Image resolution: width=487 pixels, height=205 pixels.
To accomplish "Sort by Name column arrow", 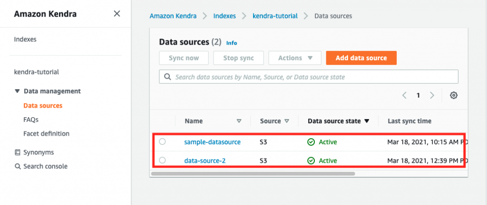I will click(239, 121).
